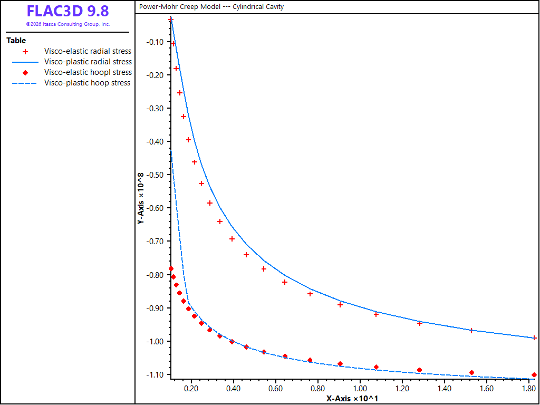
Task: Select the Visco-plastic hoop stress legend entry
Action: [x=87, y=83]
